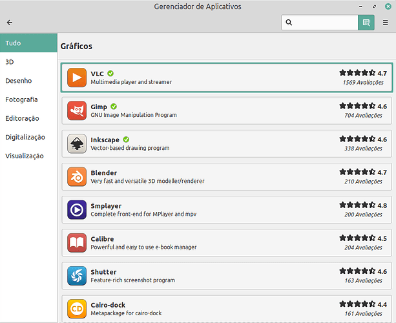Open Smplayer app title
The height and width of the screenshot is (323, 396).
coord(106,206)
